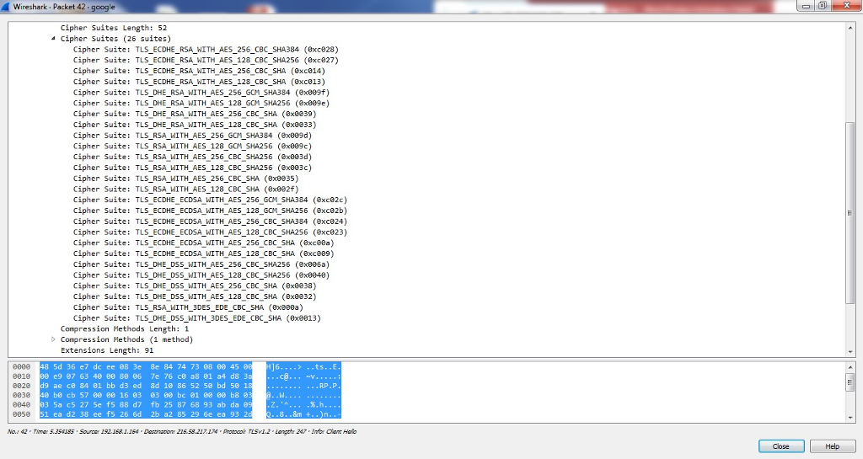This screenshot has width=863, height=459.
Task: Select TLS_RSA_WITH_3DES_EDE_CBC_SHA (0x000a) row
Action: point(188,307)
